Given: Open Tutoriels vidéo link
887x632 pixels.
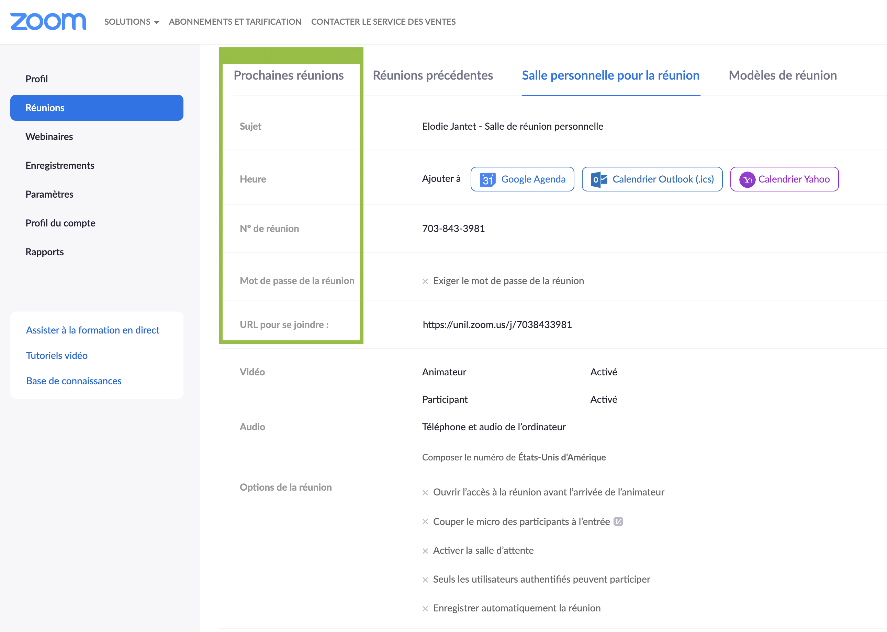Looking at the screenshot, I should pos(57,355).
